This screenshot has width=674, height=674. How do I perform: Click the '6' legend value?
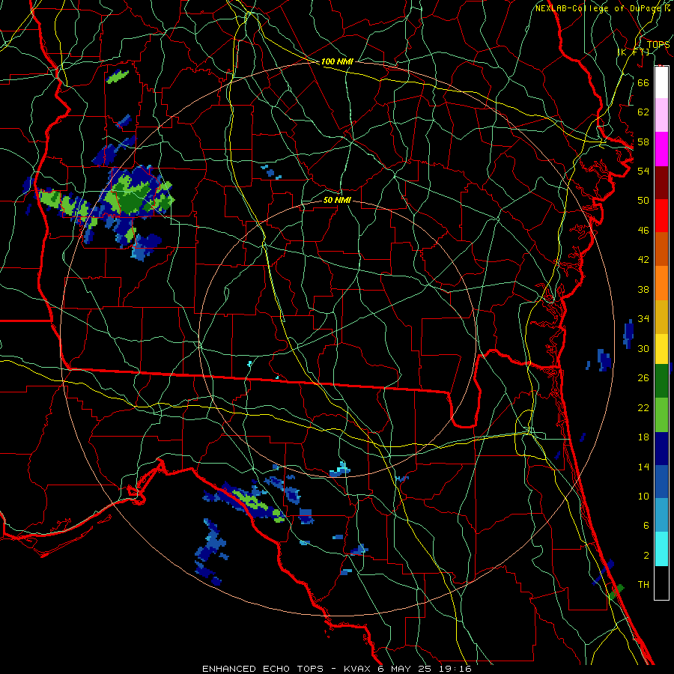(646, 526)
